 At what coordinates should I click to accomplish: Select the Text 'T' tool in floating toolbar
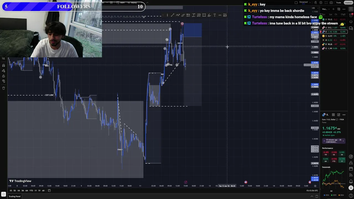tap(215, 15)
